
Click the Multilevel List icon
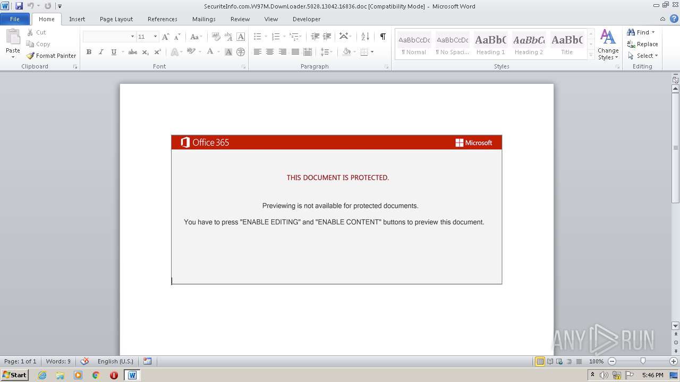(x=294, y=37)
